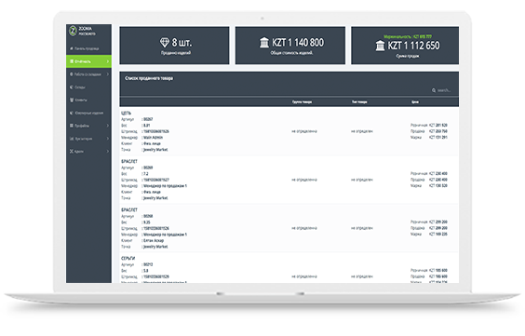Click the magnifier icon in the search box
The height and width of the screenshot is (336, 525).
[x=434, y=90]
